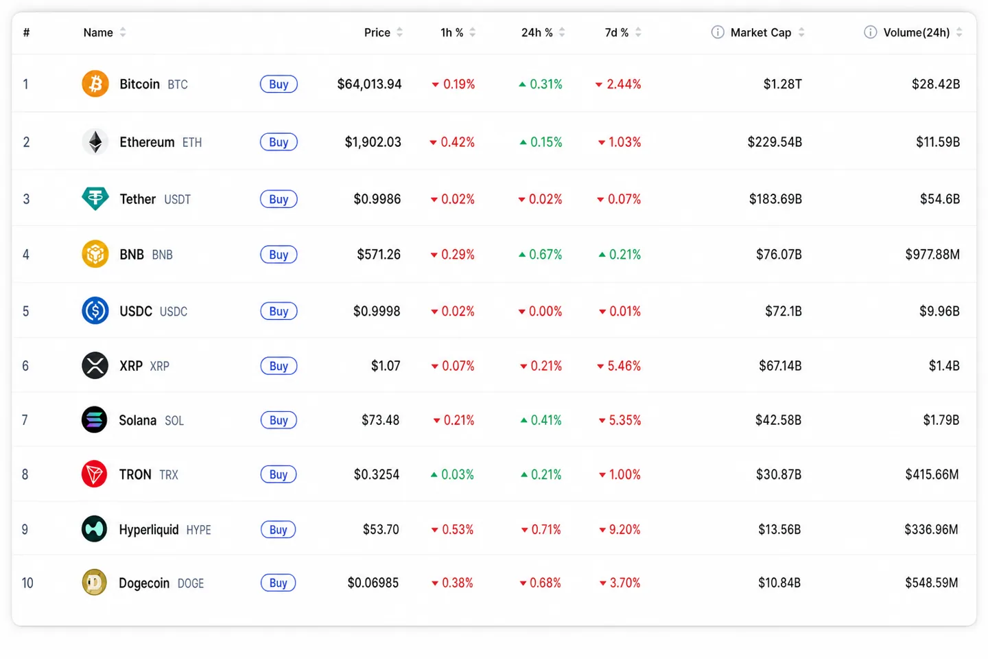Click the Ethereum logo icon
Image resolution: width=988 pixels, height=659 pixels.
(95, 142)
